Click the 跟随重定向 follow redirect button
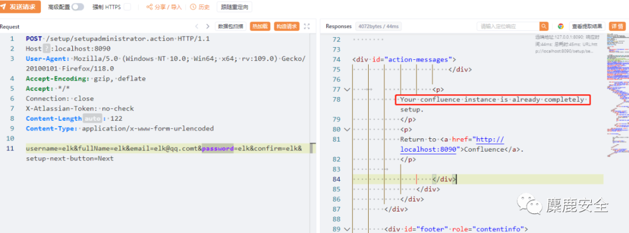Viewport: 629px width, 233px height. [x=235, y=7]
